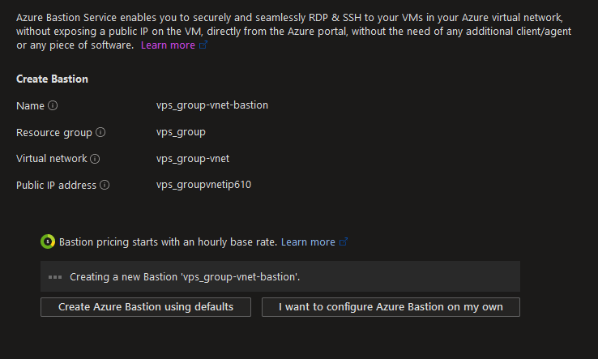Viewport: 598px width, 359px height.
Task: Click the green pricing dollar icon
Action: [x=48, y=241]
